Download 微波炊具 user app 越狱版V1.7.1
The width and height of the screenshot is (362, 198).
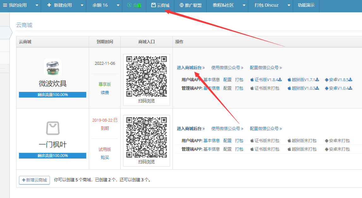point(303,80)
